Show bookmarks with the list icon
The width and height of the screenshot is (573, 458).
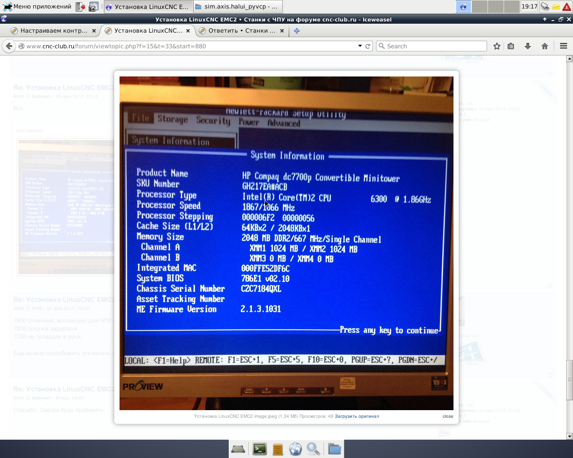coord(511,46)
